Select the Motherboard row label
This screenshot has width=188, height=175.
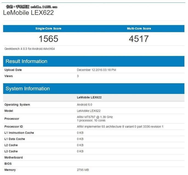coord(13,158)
